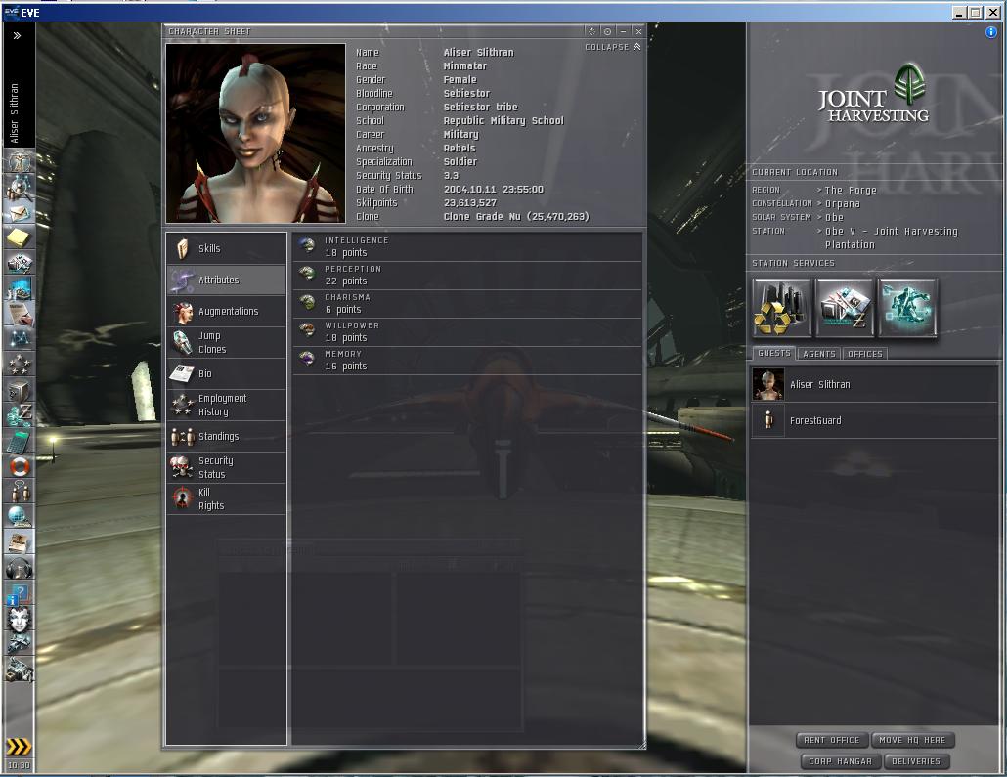Select guest Aliser Slithran in list
1007x777 pixels.
(873, 385)
